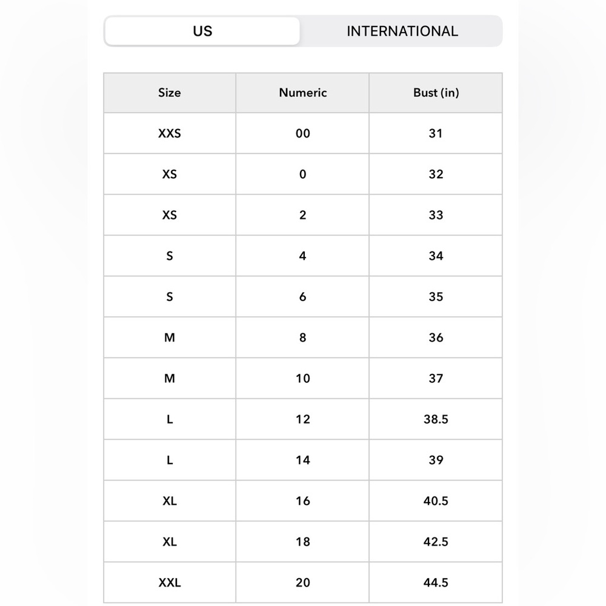The height and width of the screenshot is (606, 606).
Task: Click the Size column header
Action: (170, 93)
